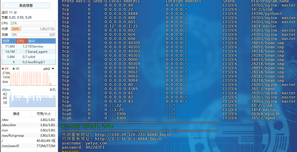Click the 本机 latency link

tap(53, 90)
